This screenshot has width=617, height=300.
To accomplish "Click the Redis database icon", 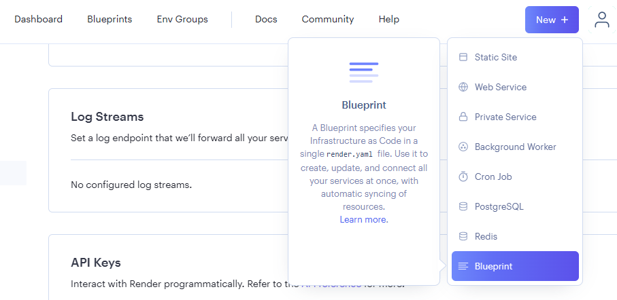I will tap(463, 236).
